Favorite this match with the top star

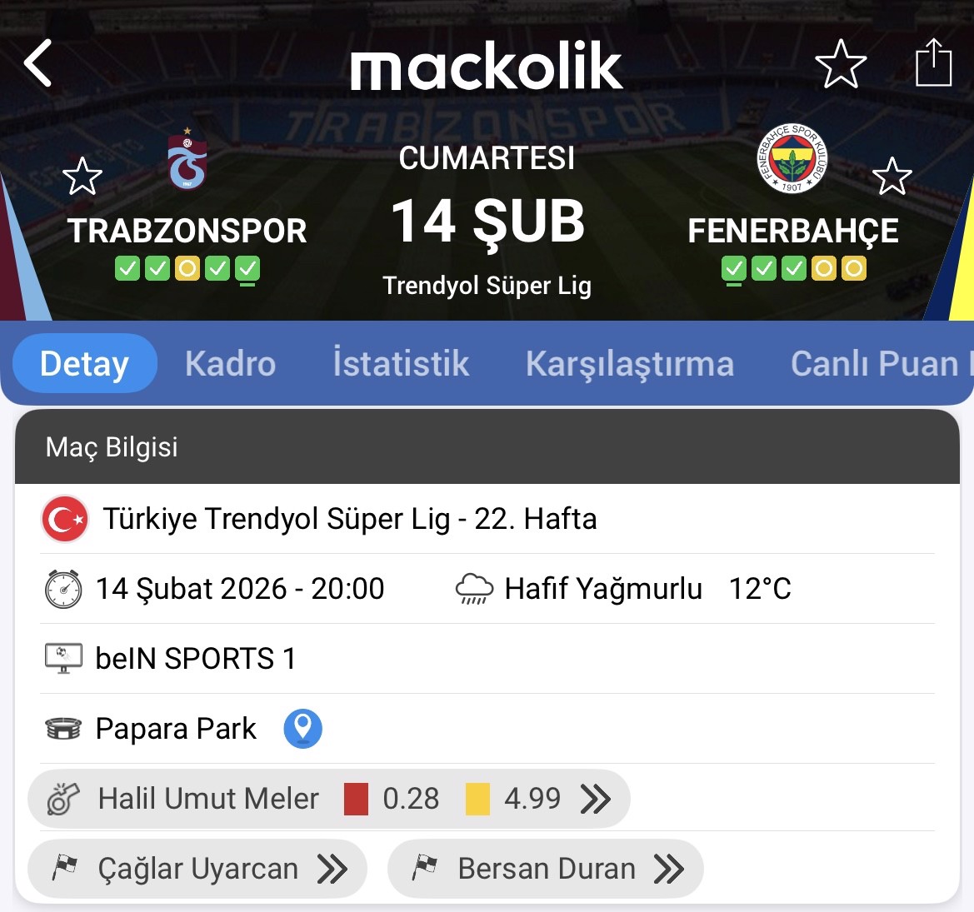841,64
